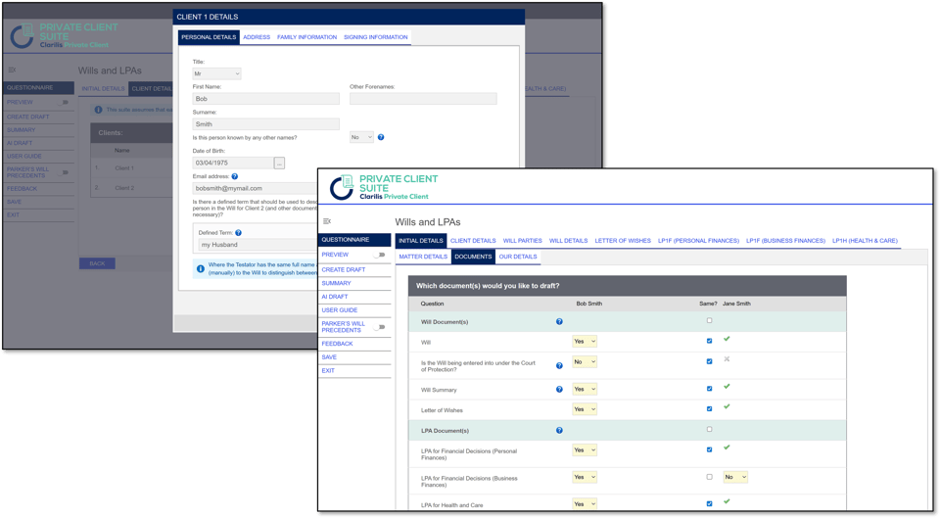940x518 pixels.
Task: Open the date picker button for Date of Birth
Action: (x=279, y=164)
